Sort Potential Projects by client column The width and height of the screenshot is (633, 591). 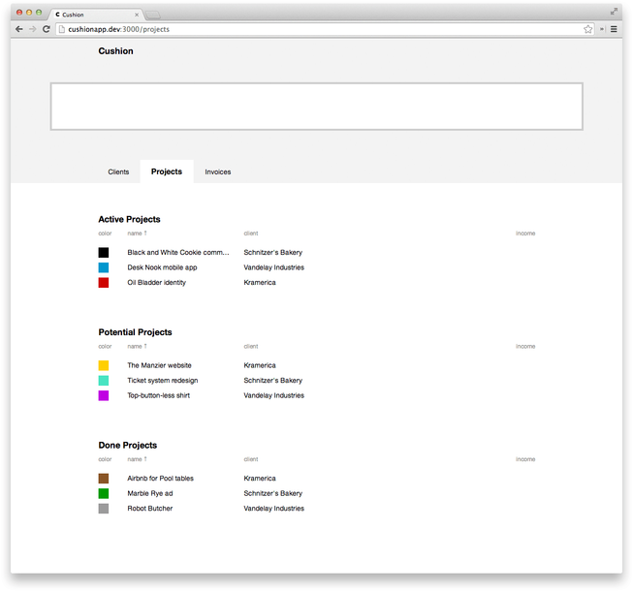click(251, 346)
